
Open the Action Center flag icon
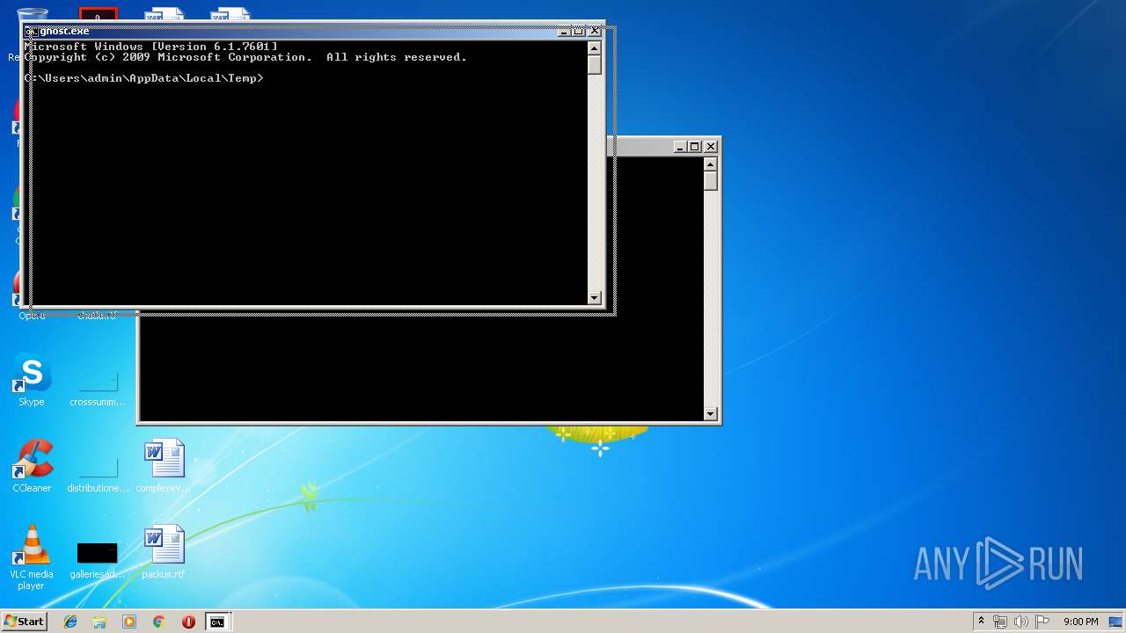(1042, 622)
